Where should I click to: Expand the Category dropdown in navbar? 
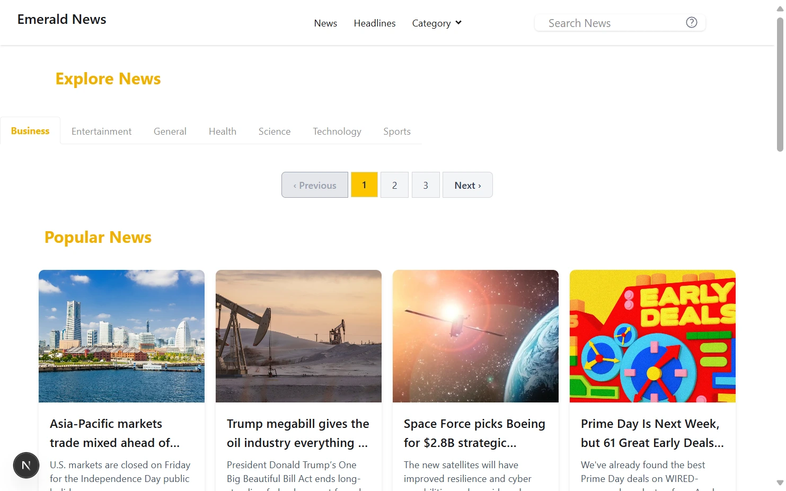(437, 23)
